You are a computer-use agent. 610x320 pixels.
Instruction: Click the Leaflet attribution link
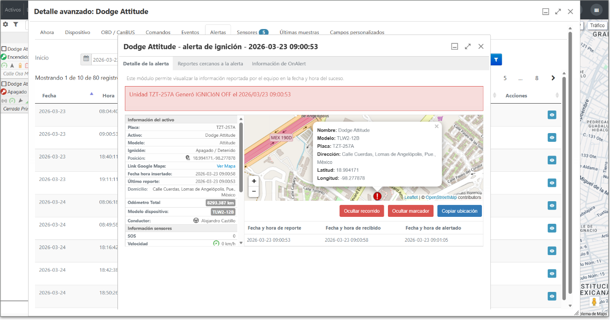(x=411, y=198)
